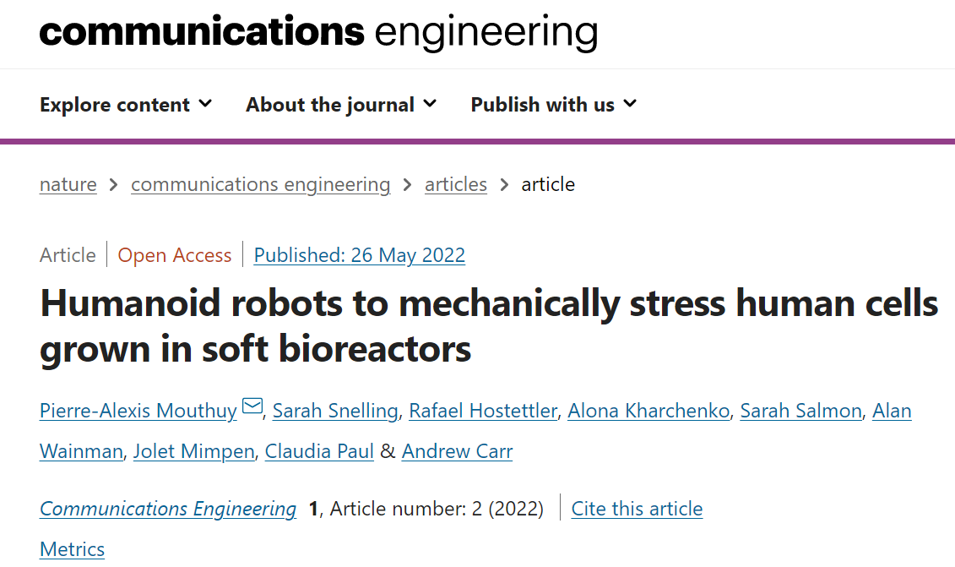The width and height of the screenshot is (955, 567).
Task: Click the email envelope icon beside Pierre-Alexis Mouthuy
Action: tap(252, 406)
